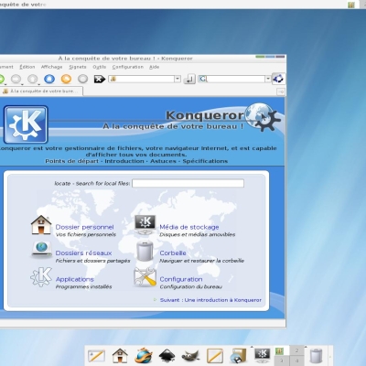366x366 pixels.
Task: Click the 'Introduction' link in the header
Action: (124, 161)
